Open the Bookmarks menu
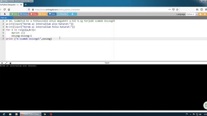This screenshot has width=207, height=116. click(x=18, y=1)
